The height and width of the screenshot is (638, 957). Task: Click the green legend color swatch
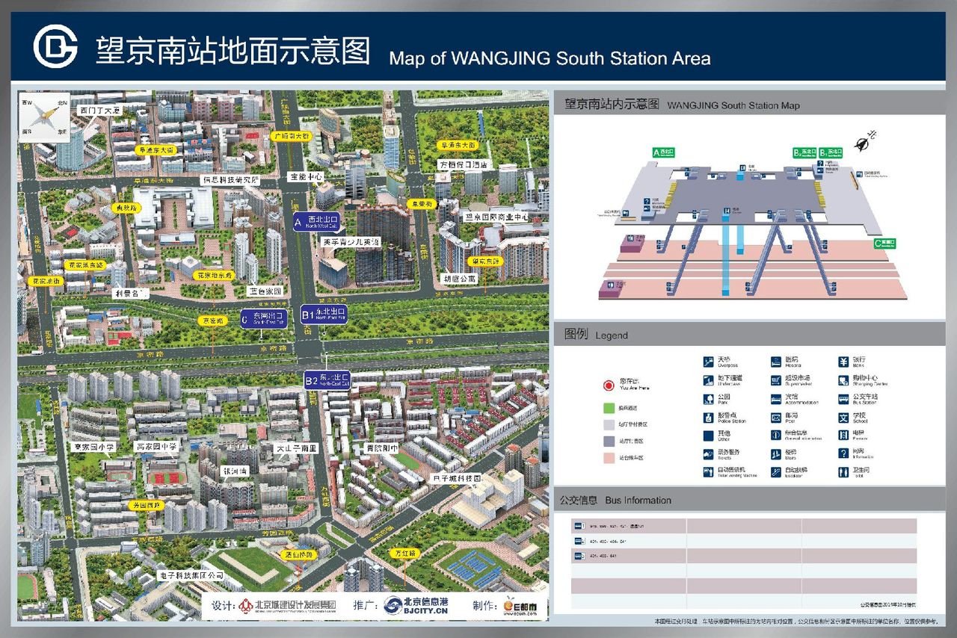point(609,409)
